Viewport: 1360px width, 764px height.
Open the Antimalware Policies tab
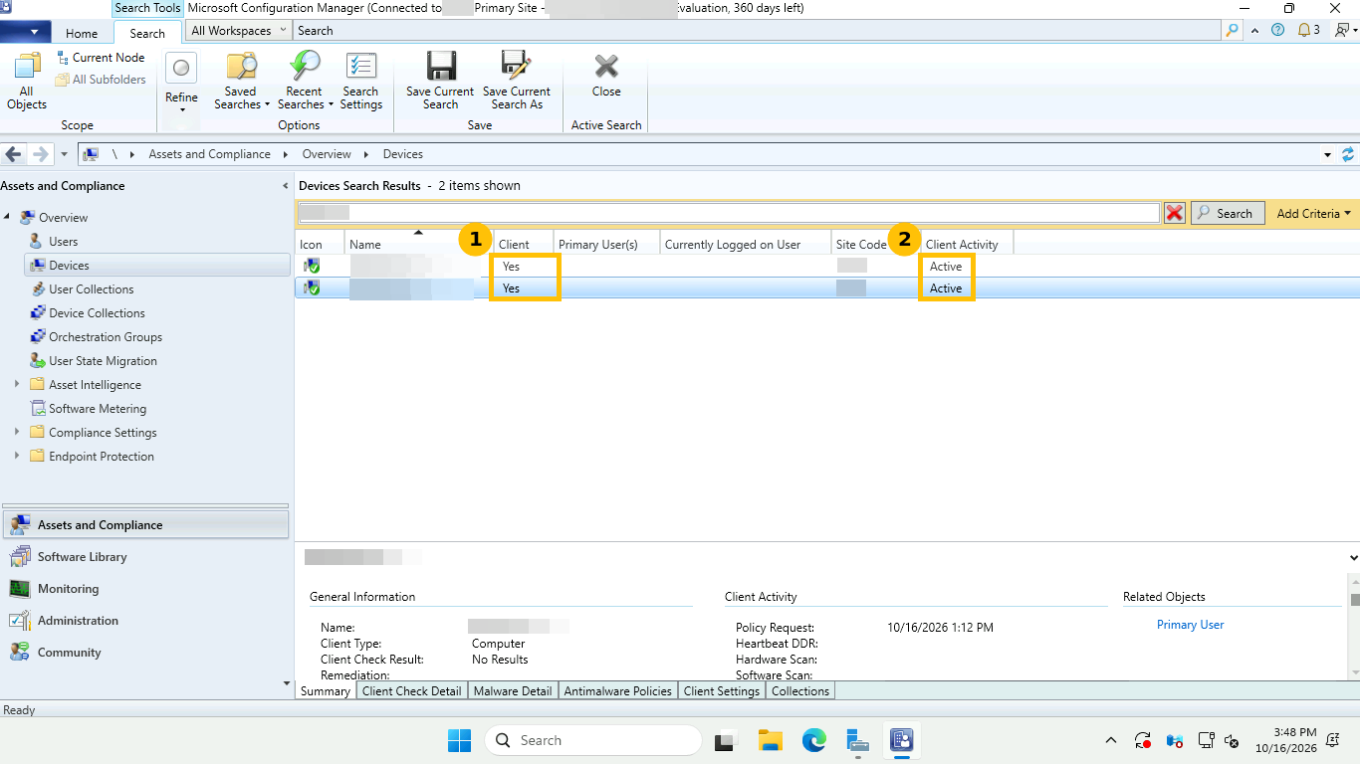pyautogui.click(x=617, y=691)
